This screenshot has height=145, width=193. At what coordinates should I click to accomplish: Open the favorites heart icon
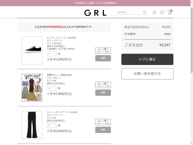162,13
